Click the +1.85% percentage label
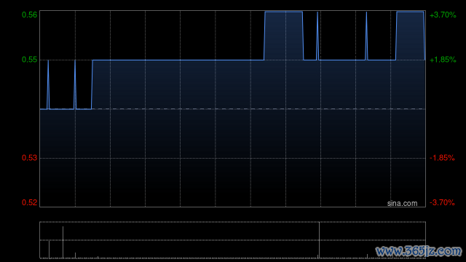The width and height of the screenshot is (466, 262). pos(443,60)
